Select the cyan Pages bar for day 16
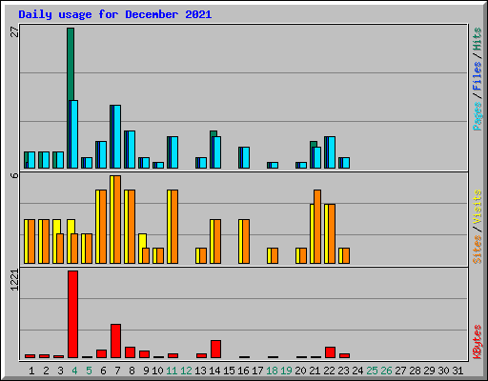The height and width of the screenshot is (381, 488). click(246, 157)
